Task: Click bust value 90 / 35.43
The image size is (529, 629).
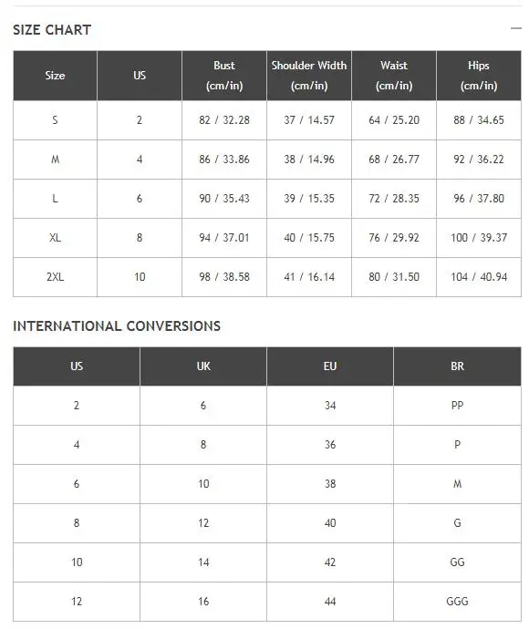Action: point(224,199)
